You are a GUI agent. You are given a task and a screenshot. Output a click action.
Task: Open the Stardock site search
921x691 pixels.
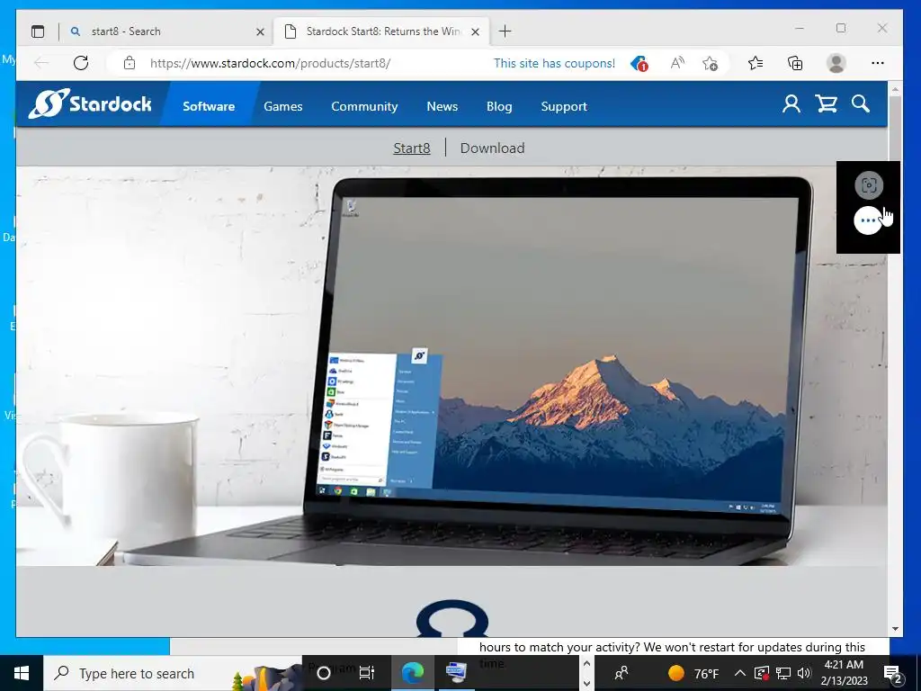[861, 104]
